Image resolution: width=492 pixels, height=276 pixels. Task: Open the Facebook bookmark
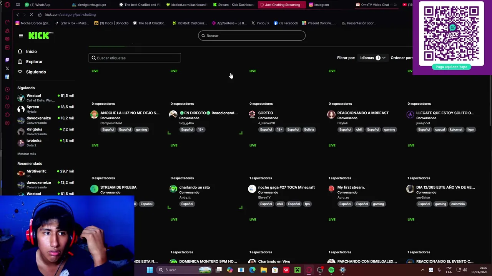click(x=286, y=23)
